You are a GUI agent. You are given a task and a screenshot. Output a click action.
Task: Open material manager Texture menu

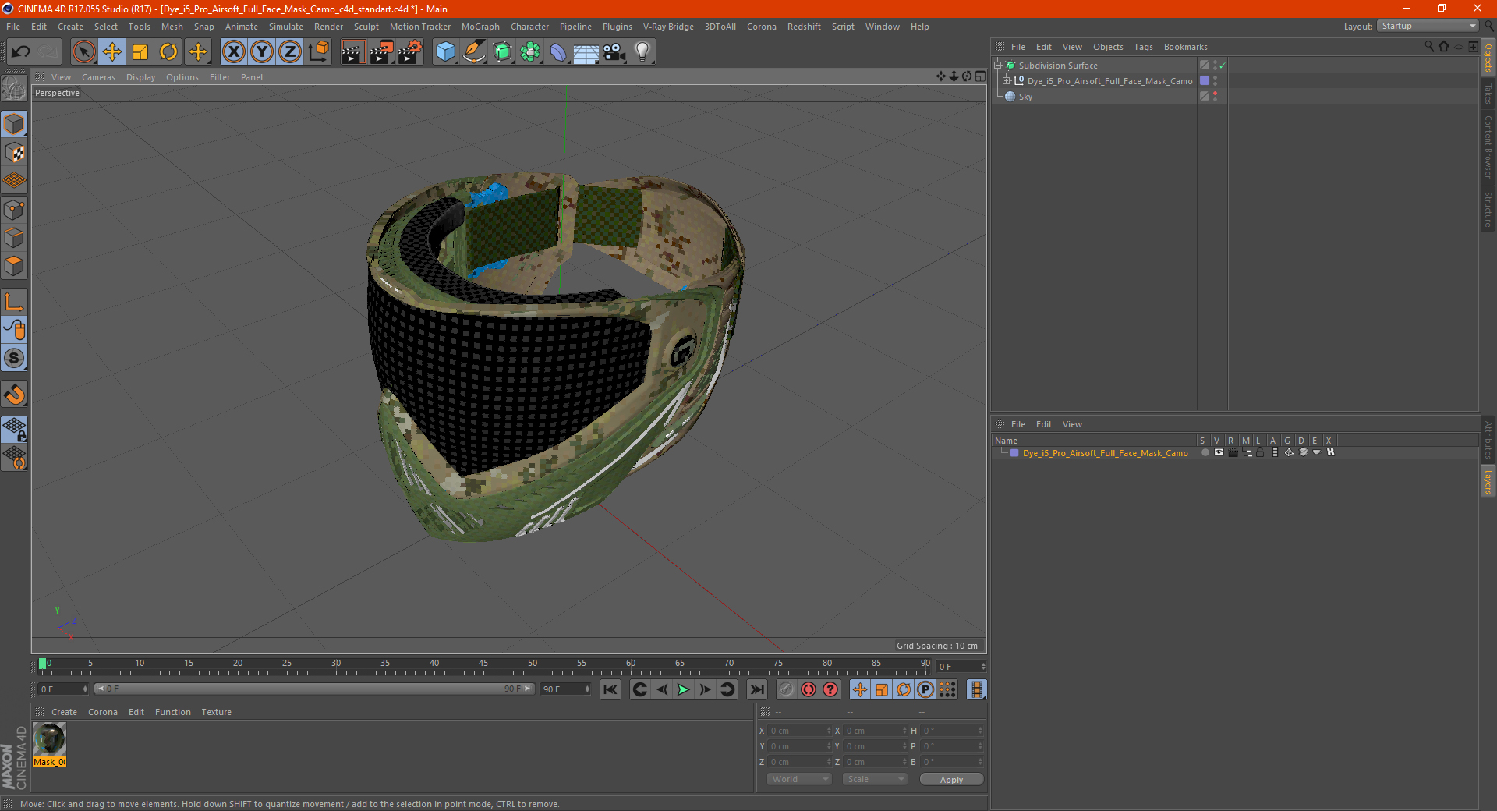click(x=216, y=712)
